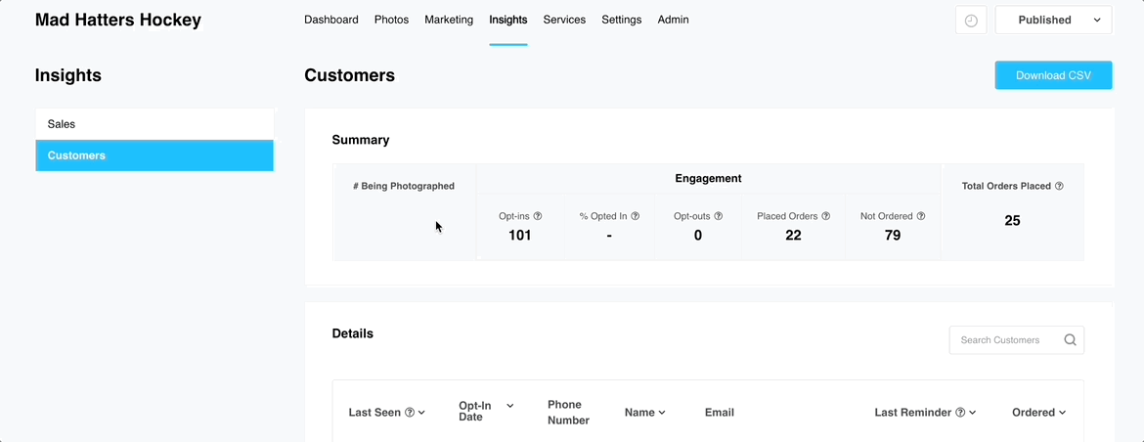Click the clock history icon button
Viewport: 1144px width, 442px height.
(x=971, y=21)
